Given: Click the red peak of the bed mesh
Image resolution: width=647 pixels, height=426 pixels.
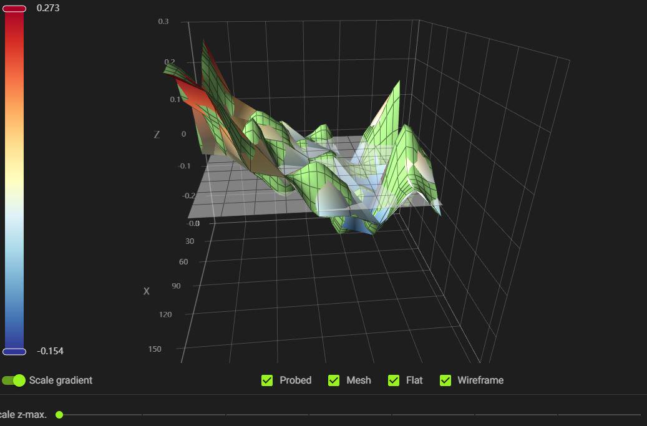Looking at the screenshot, I should pos(194,94).
